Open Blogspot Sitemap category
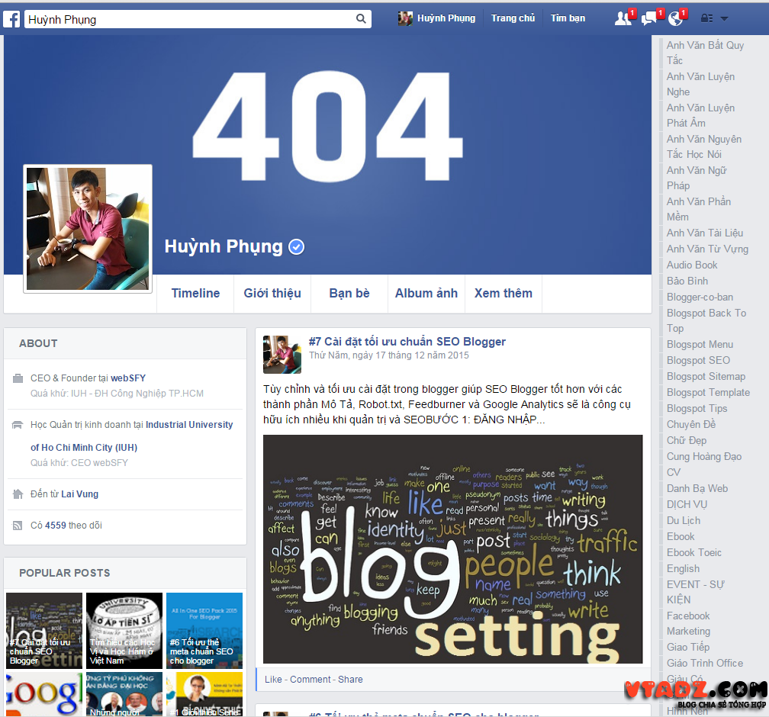The width and height of the screenshot is (769, 717). pyautogui.click(x=706, y=377)
